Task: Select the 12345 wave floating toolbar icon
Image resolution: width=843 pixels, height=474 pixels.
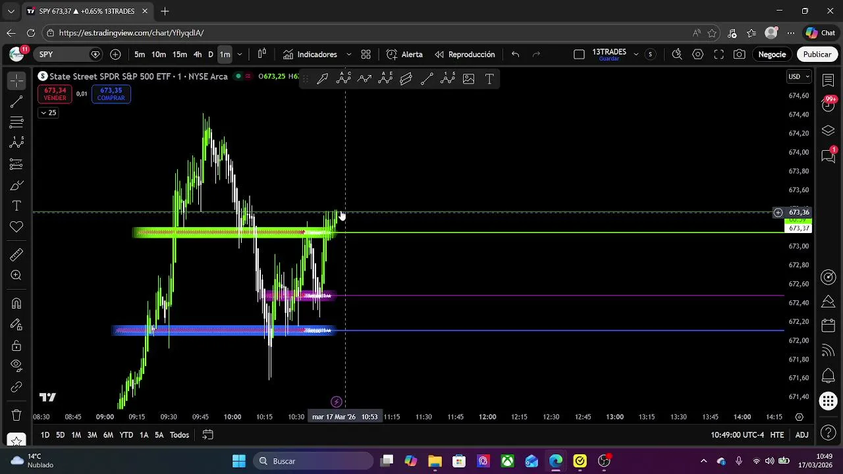Action: pos(448,79)
